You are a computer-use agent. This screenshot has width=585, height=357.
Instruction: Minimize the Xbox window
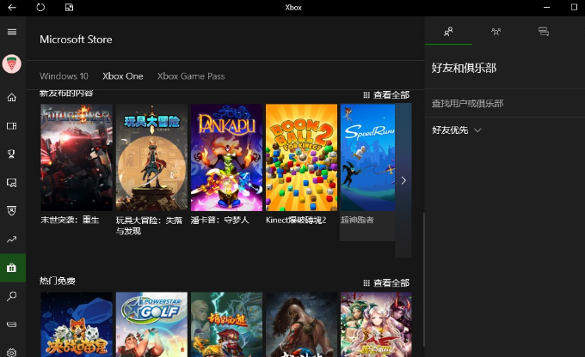point(546,7)
